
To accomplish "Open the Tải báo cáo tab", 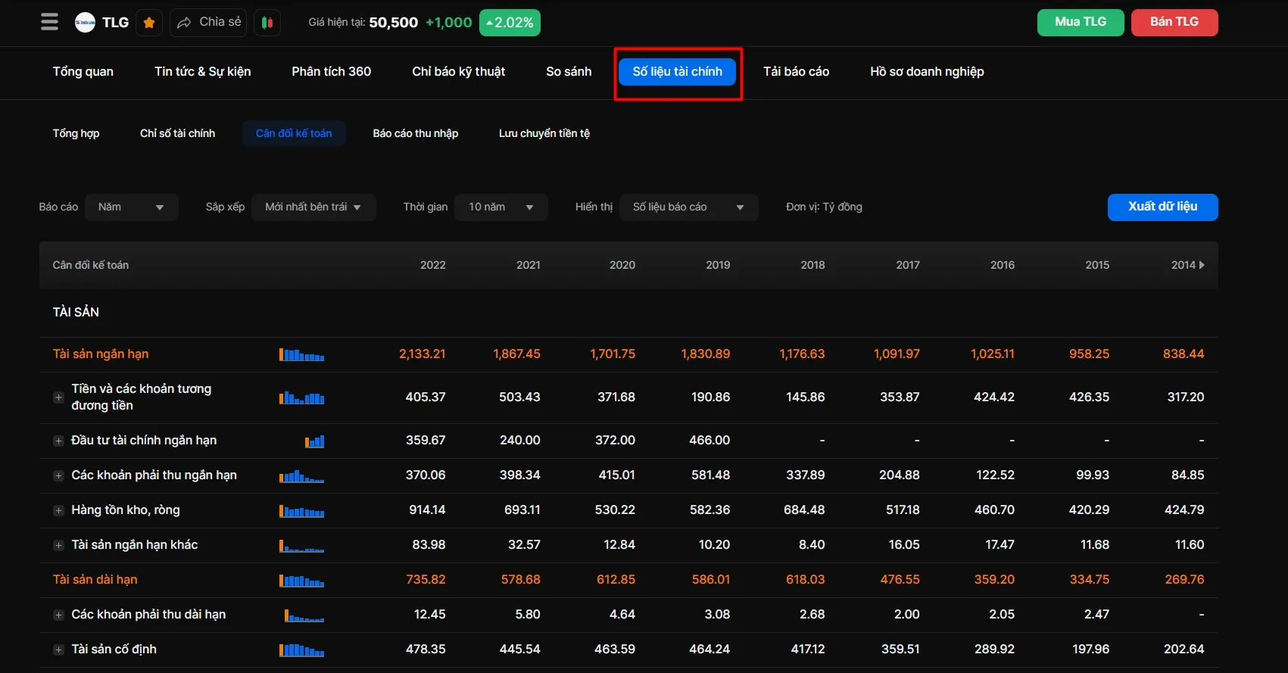I will point(796,72).
